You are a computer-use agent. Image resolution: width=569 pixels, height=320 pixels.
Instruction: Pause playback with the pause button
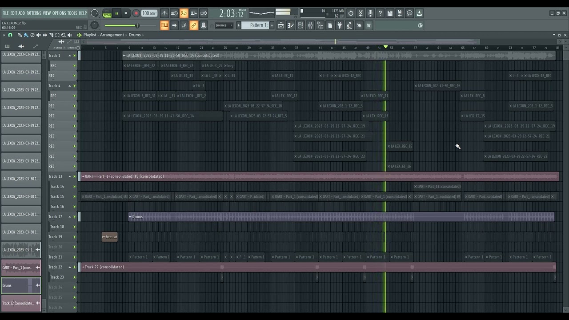(x=116, y=13)
